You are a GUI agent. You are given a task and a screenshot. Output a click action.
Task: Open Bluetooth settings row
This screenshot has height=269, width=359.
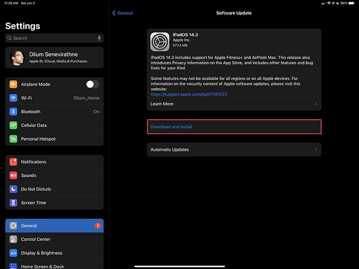[x=54, y=112]
